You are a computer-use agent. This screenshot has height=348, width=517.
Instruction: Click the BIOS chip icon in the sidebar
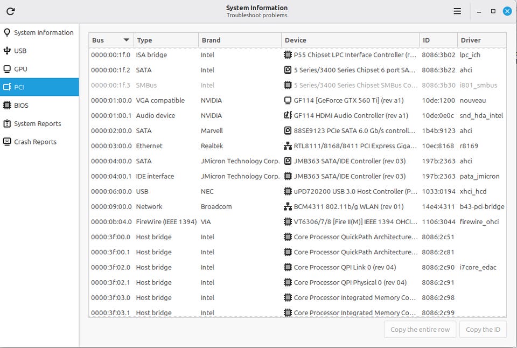pos(7,106)
